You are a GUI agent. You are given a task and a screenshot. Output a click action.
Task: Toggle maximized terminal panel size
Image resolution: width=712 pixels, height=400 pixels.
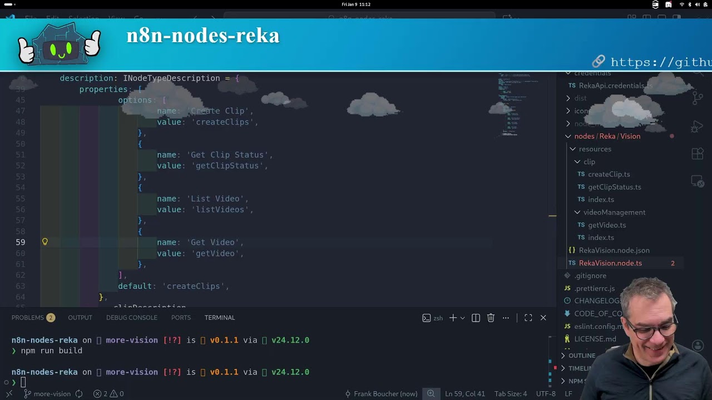(528, 318)
